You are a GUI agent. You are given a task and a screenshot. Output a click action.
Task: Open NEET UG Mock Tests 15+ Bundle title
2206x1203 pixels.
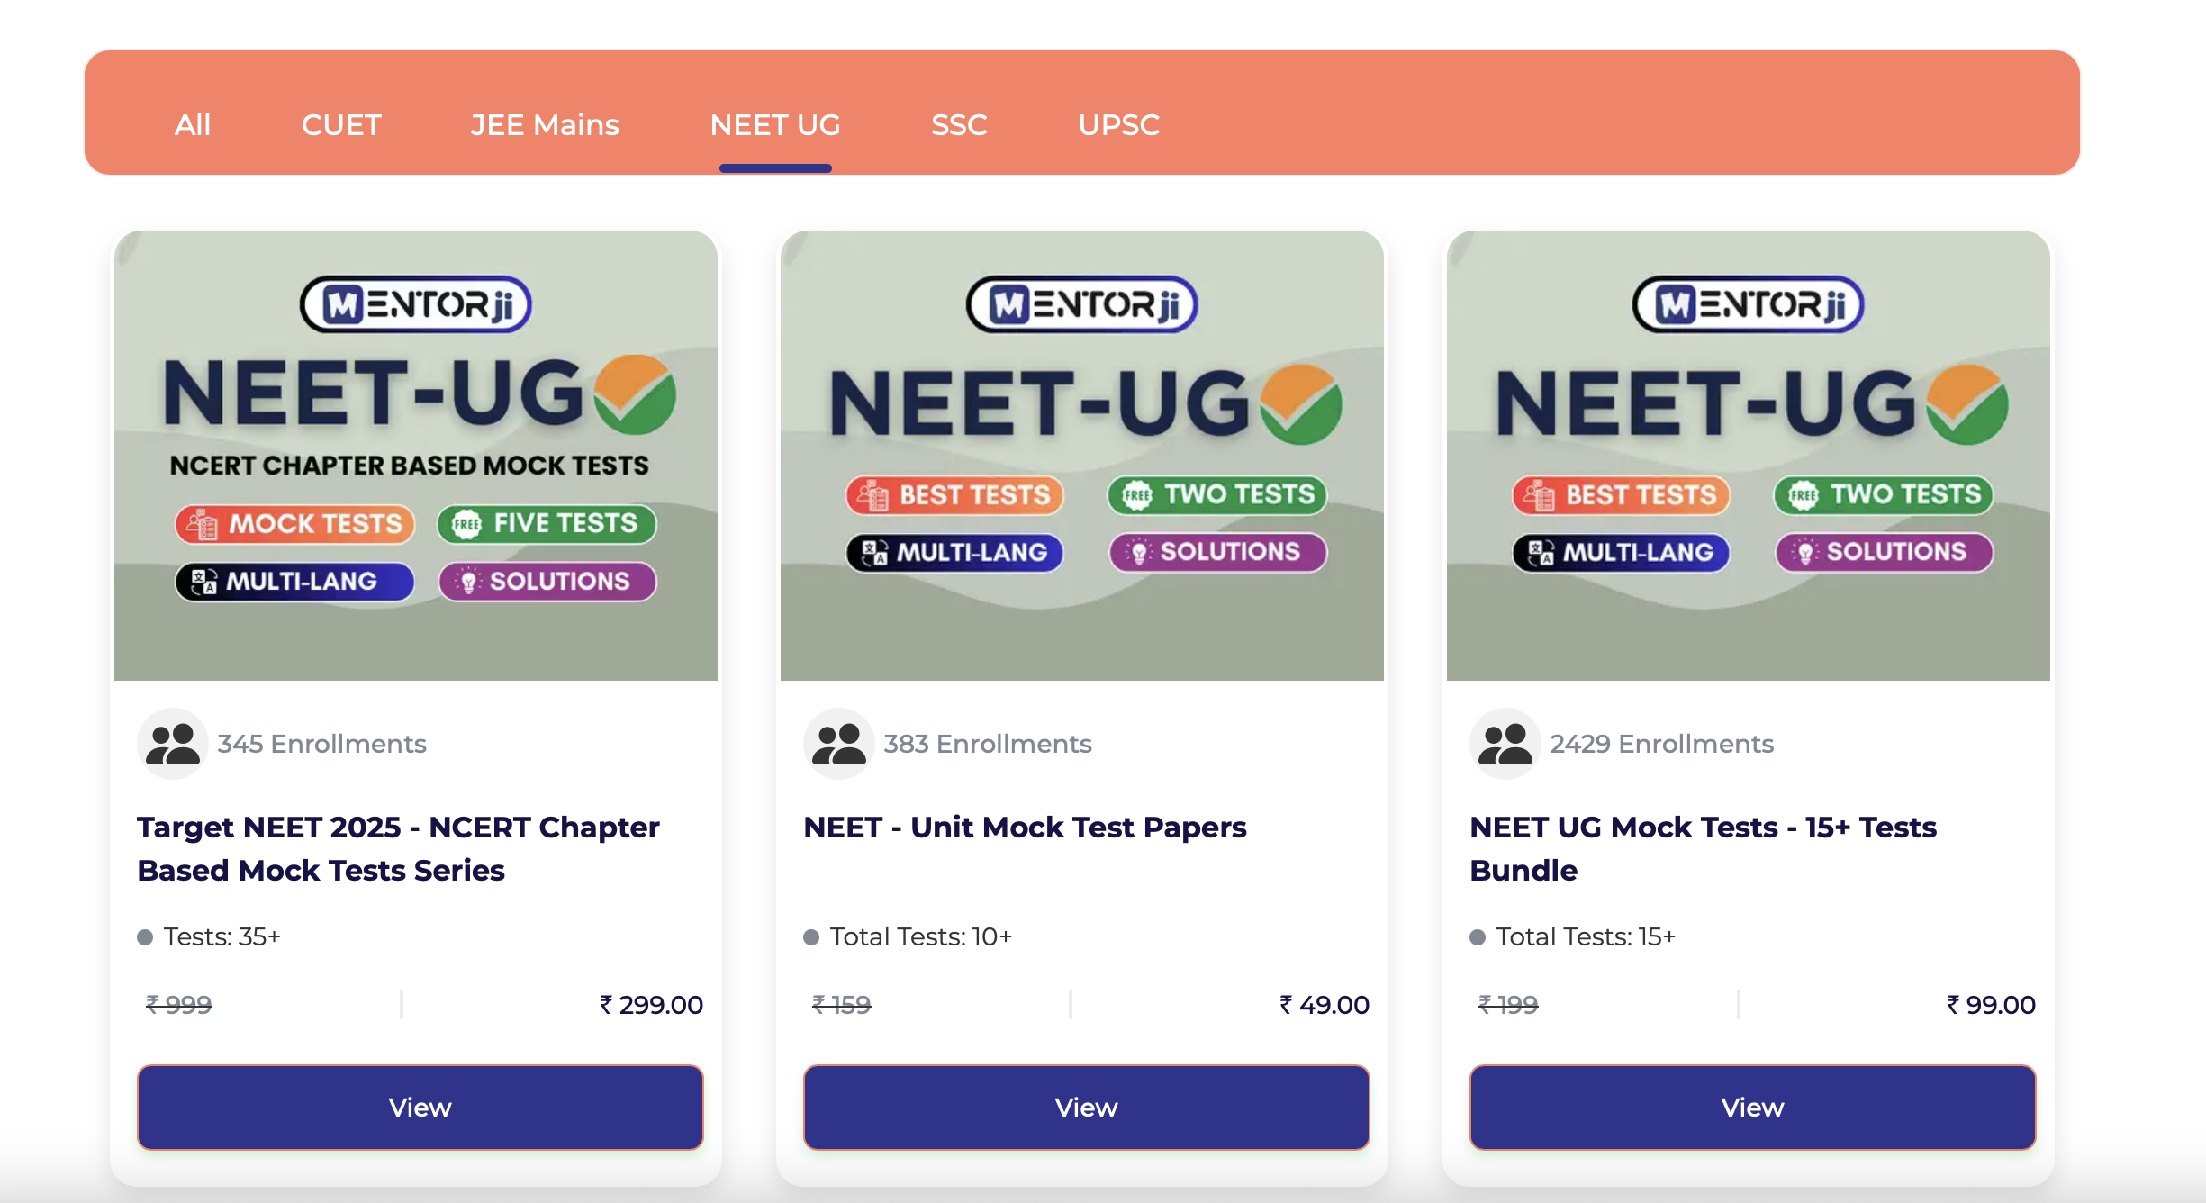(x=1704, y=849)
